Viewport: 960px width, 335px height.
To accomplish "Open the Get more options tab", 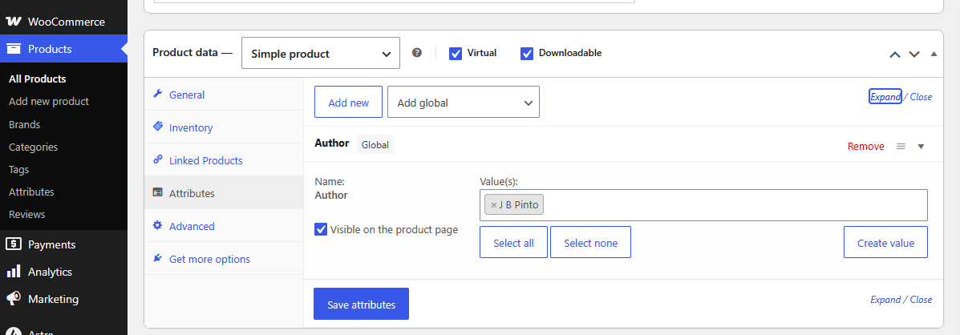I will point(224,259).
